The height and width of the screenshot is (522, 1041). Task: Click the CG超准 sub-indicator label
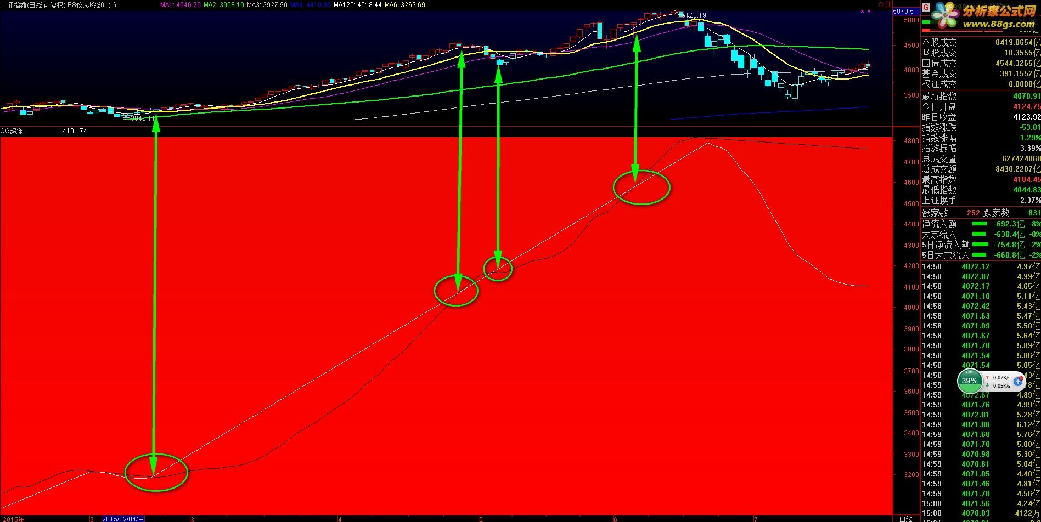coord(12,131)
